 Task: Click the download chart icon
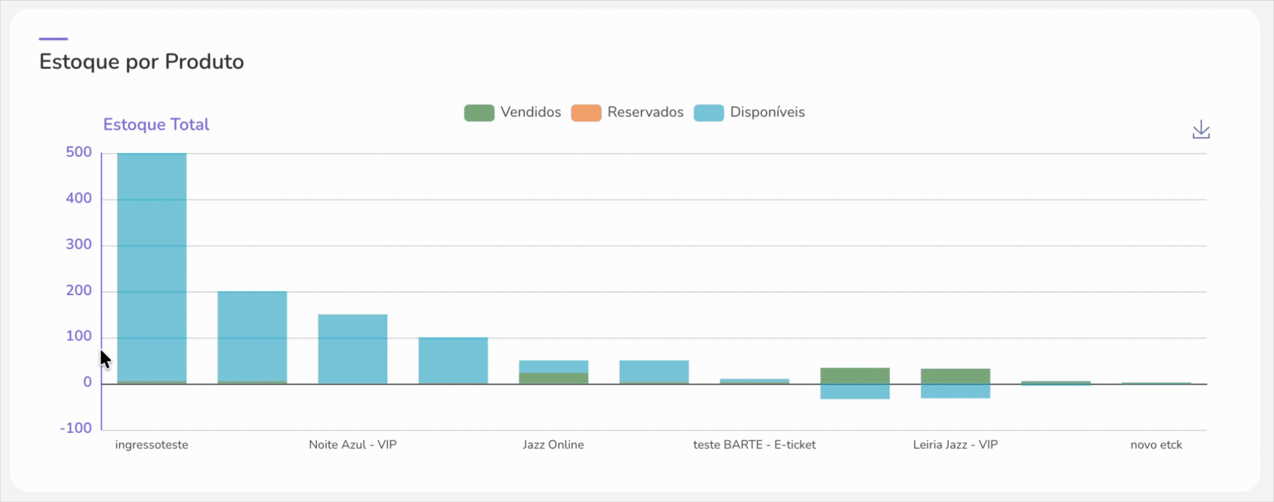1200,129
